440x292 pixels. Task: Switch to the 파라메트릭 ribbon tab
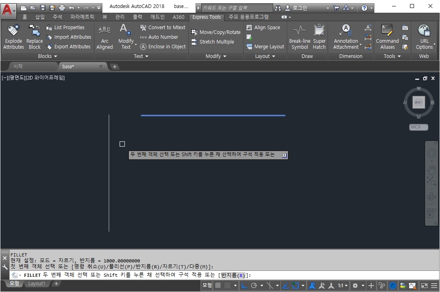click(x=82, y=17)
